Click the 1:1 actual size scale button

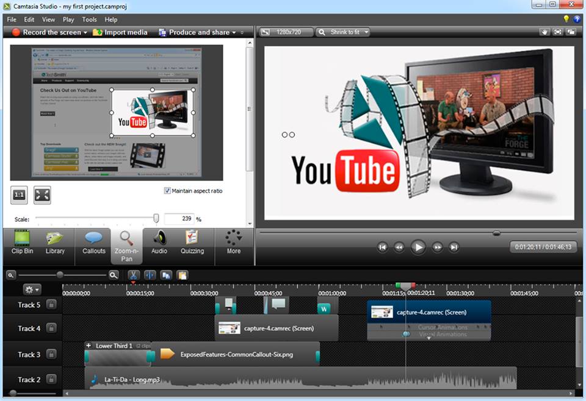click(x=20, y=195)
